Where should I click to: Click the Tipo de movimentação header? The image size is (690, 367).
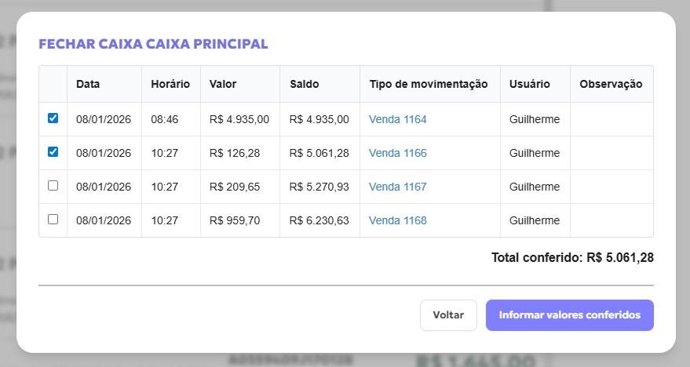pos(429,84)
